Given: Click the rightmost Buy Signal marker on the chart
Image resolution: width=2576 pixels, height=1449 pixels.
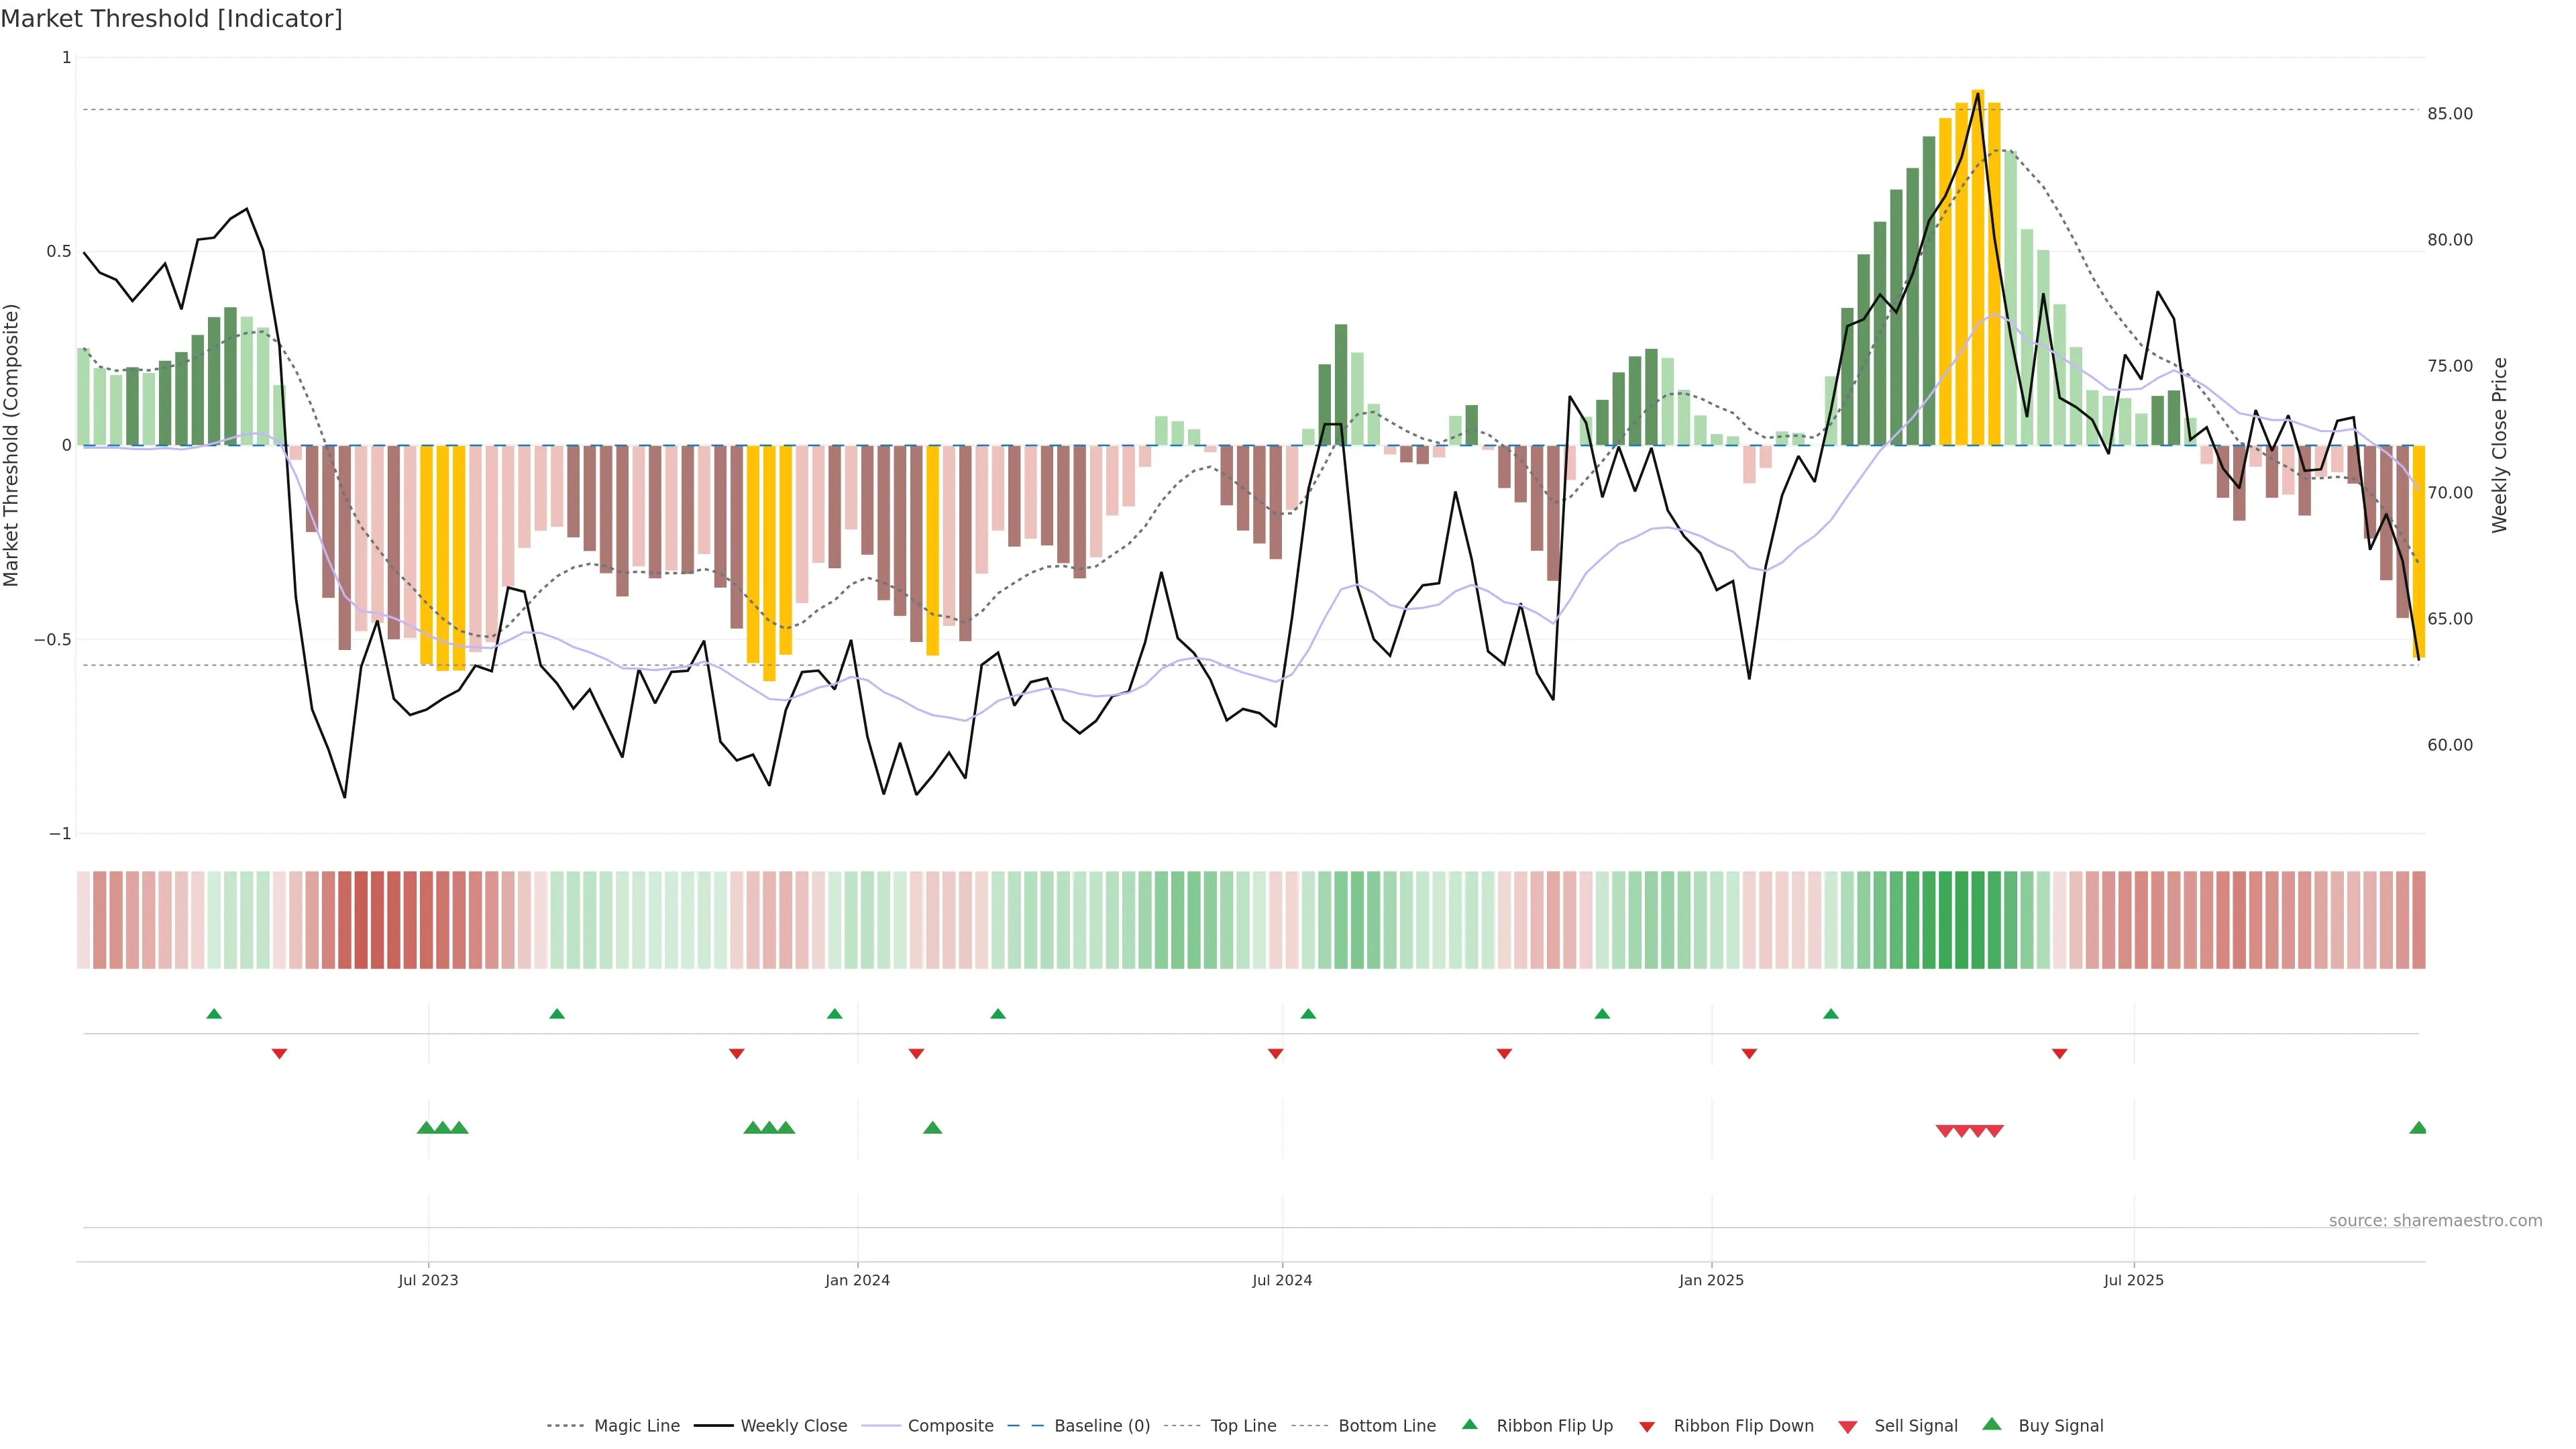Looking at the screenshot, I should pyautogui.click(x=2418, y=1128).
